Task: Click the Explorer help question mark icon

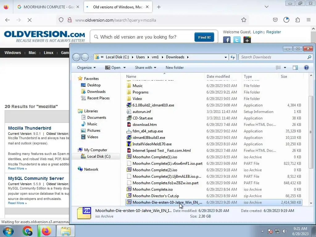Action: tap(306, 68)
